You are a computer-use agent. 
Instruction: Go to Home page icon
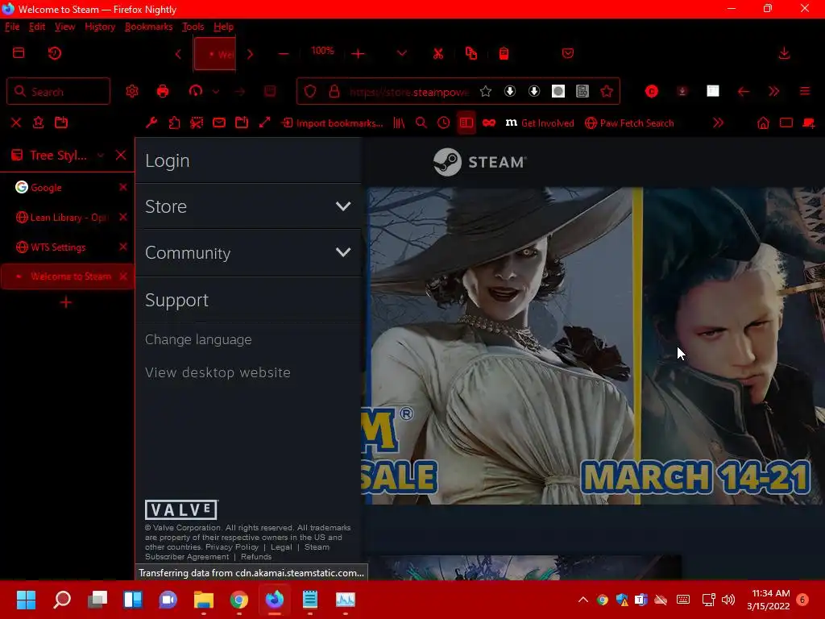coord(763,123)
